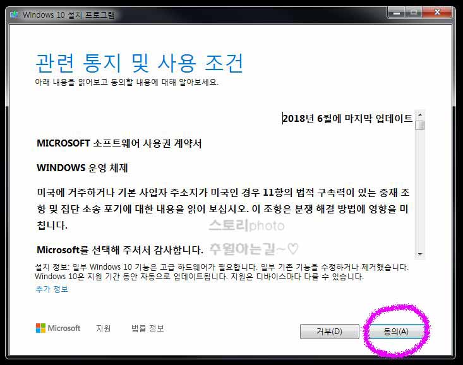Click the 'Microsoft를 선택해 주셔서 감사합니다.' line
This screenshot has width=463, height=365.
[x=120, y=250]
